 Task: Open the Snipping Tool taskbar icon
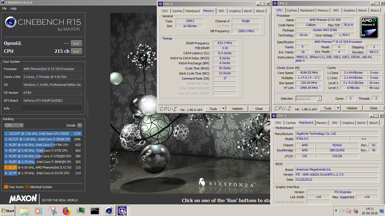pos(52,211)
